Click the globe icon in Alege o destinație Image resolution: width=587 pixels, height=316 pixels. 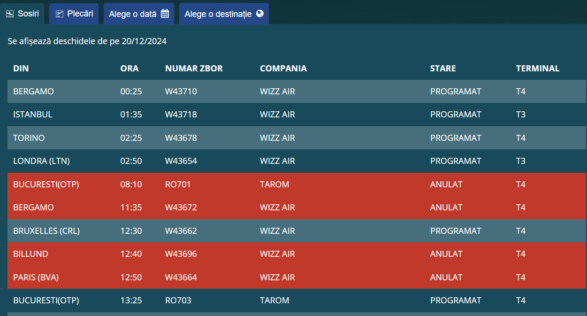click(259, 14)
